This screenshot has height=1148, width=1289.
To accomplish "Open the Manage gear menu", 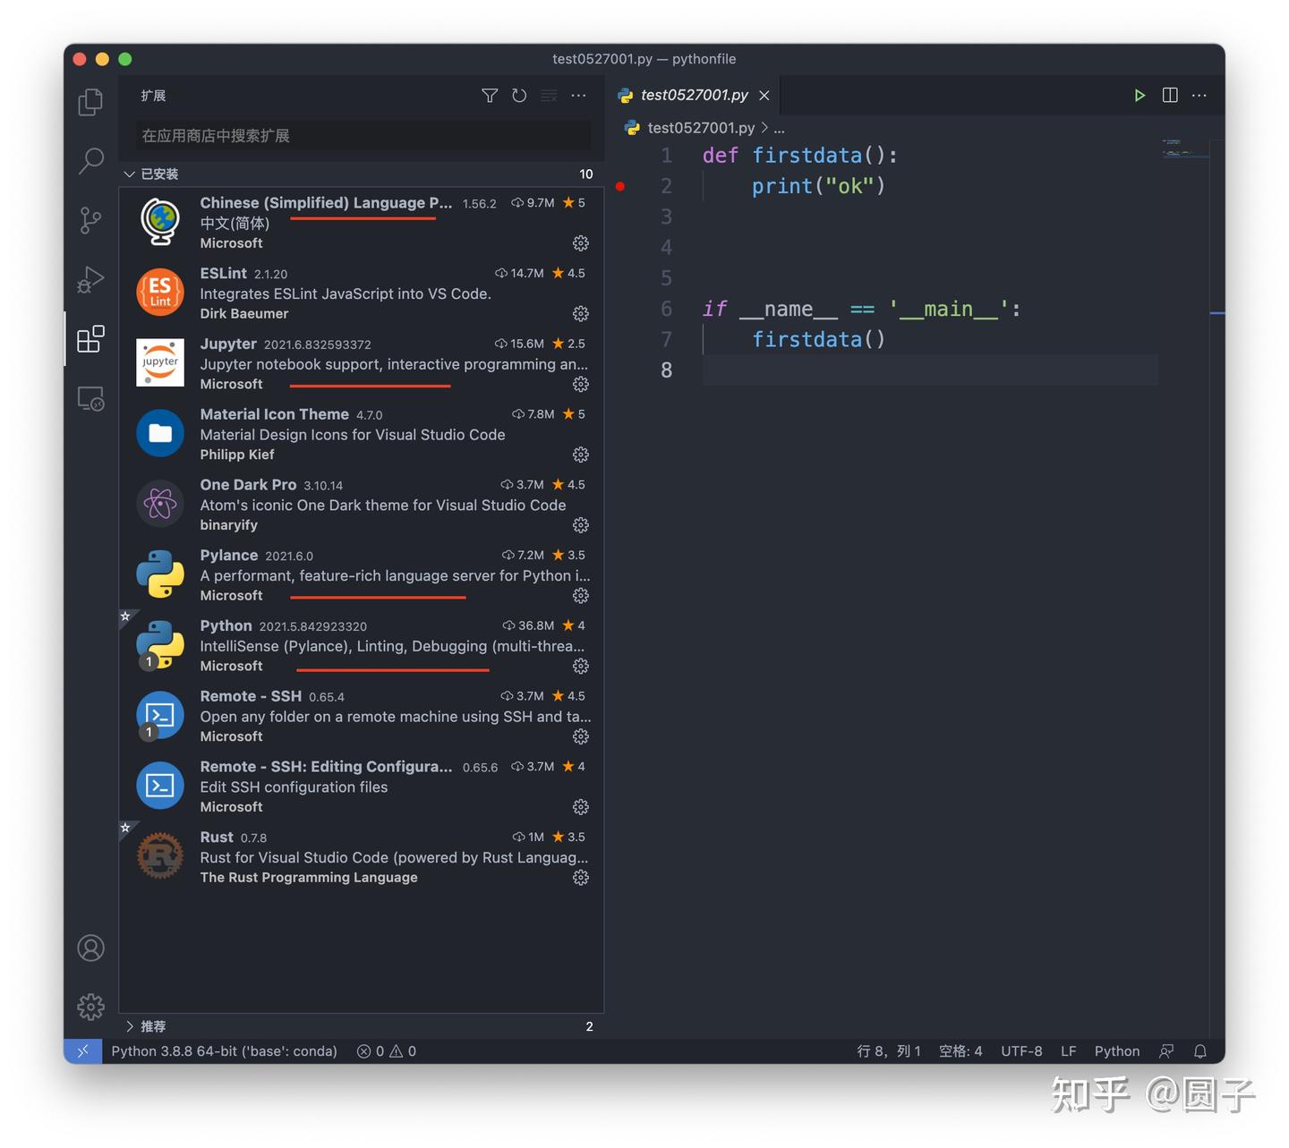I will coord(90,1006).
